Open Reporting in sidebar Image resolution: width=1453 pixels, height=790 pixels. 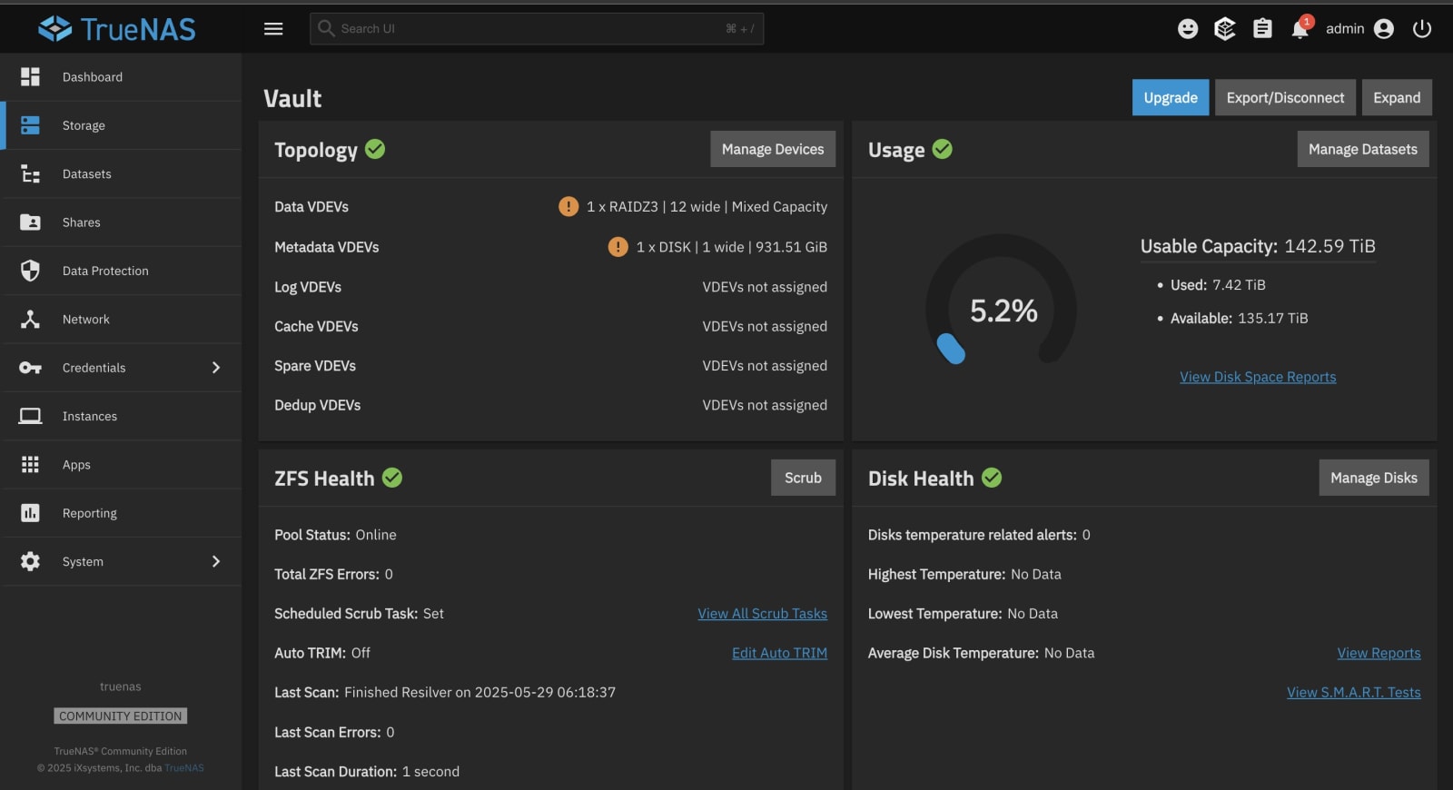(122, 513)
